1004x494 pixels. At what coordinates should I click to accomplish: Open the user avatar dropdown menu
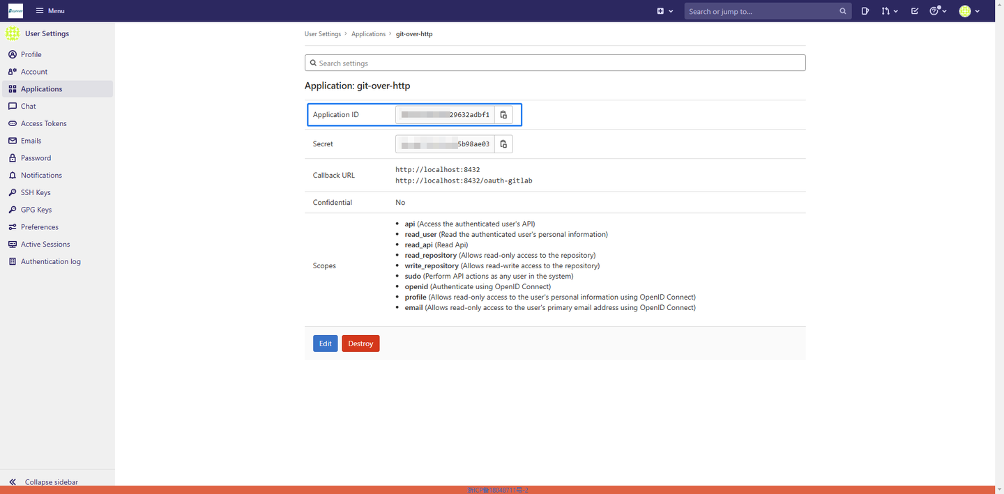tap(969, 11)
